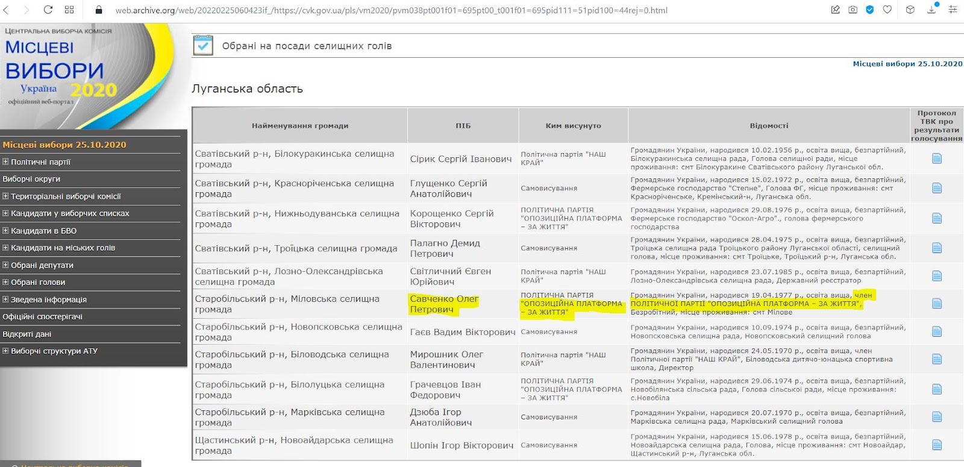Click the Місцеві вибори 25.10.2020 sidebar header
964x467 pixels.
64,145
